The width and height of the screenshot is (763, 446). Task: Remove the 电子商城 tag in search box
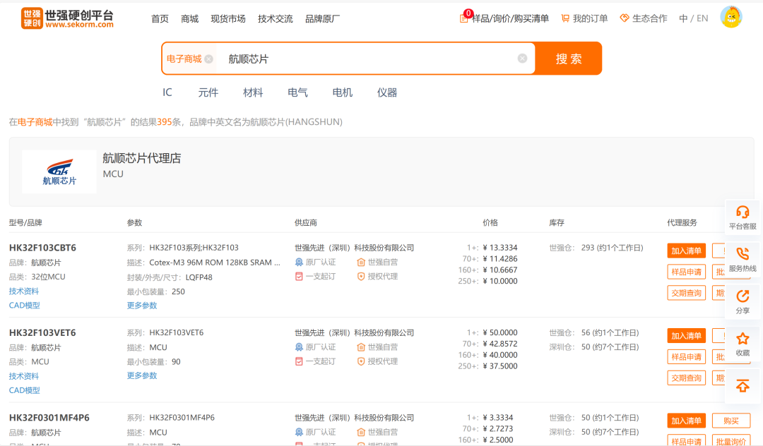coord(209,59)
